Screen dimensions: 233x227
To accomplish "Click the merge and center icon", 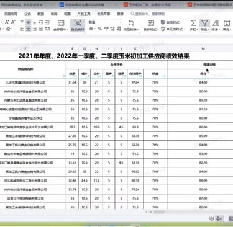I will click(x=61, y=23).
